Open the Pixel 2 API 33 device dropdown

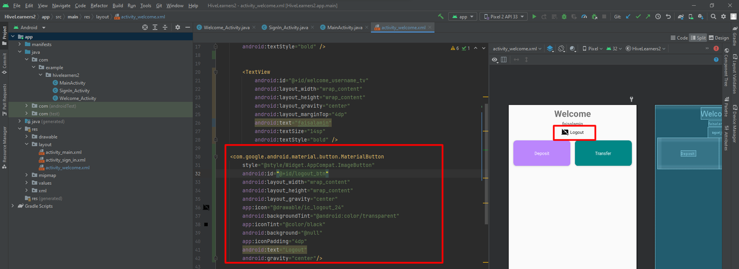point(503,17)
